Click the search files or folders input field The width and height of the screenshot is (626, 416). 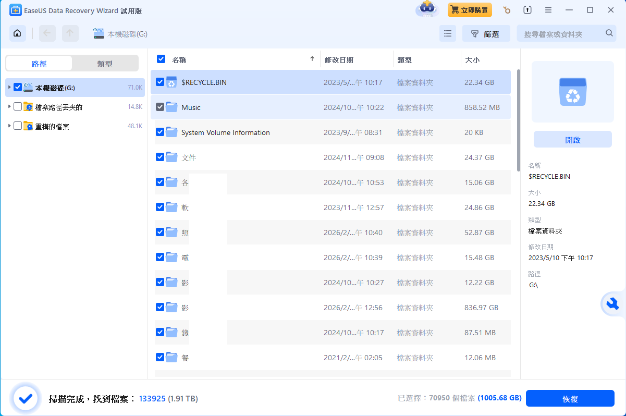[x=558, y=33]
